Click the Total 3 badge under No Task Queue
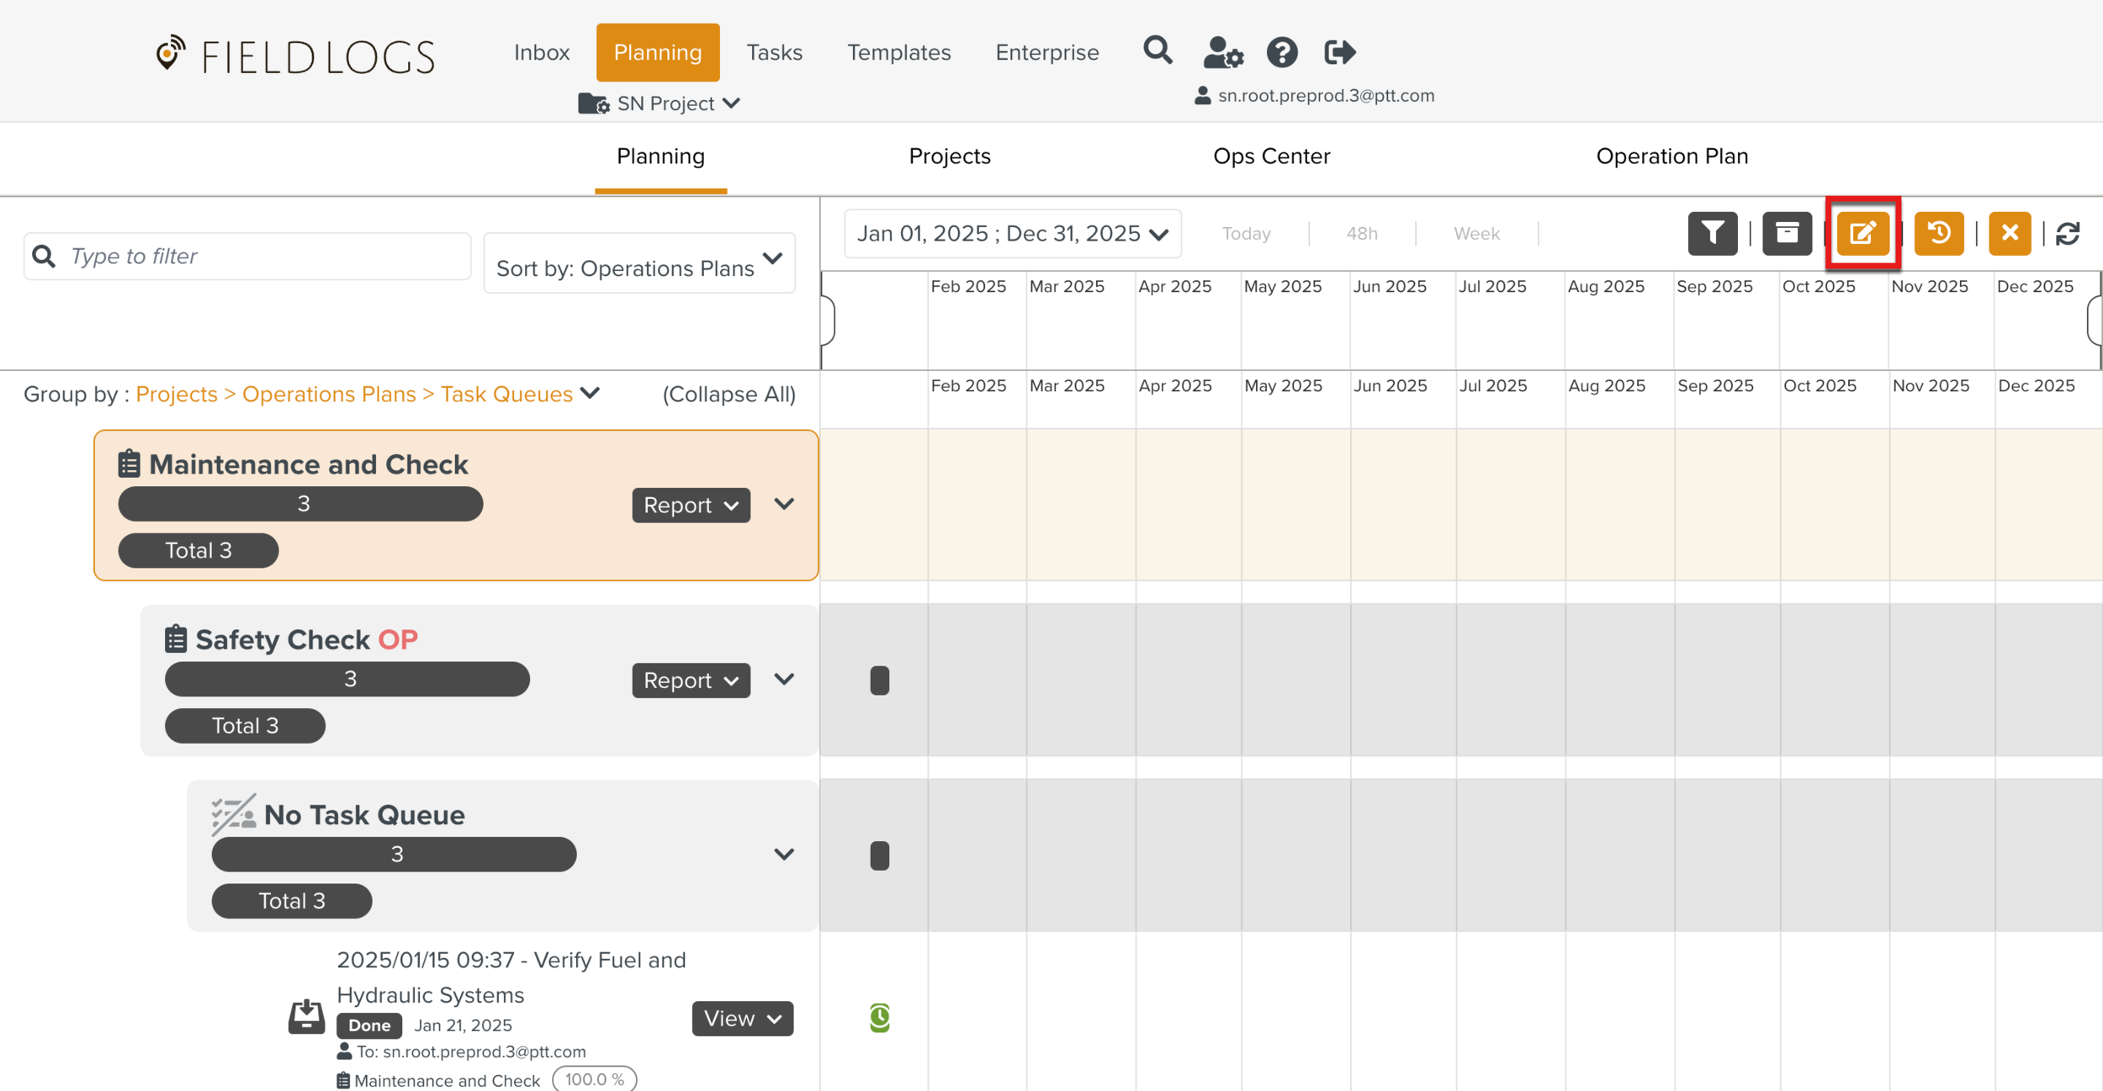Viewport: 2103px width, 1091px height. (292, 901)
